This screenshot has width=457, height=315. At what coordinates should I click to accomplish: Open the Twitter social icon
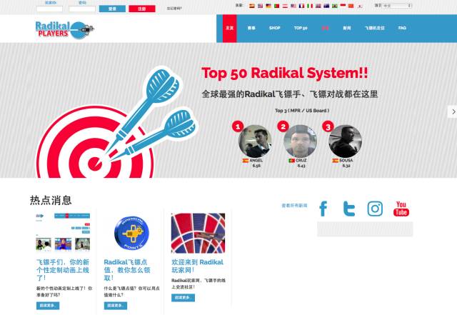pos(349,209)
